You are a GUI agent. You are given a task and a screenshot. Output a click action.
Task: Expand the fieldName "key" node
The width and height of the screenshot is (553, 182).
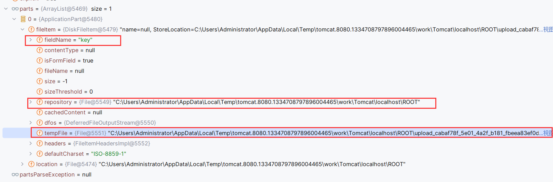[x=31, y=40]
